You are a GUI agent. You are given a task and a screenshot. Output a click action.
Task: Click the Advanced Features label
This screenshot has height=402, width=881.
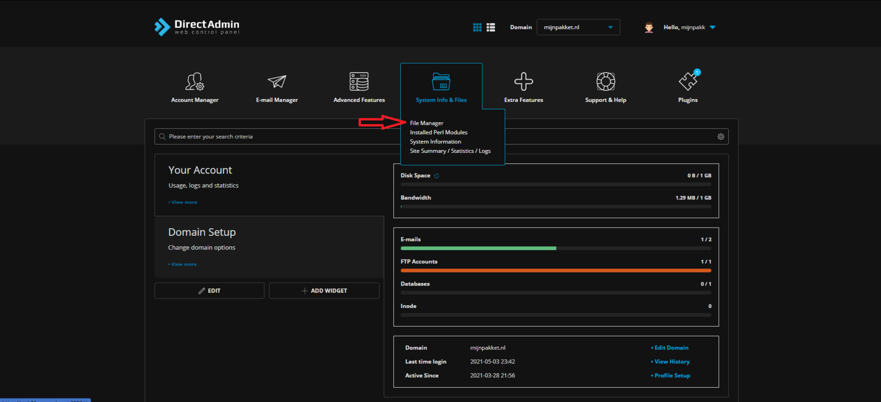[359, 100]
